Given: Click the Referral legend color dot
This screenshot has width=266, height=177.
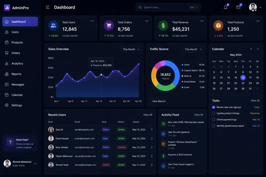Looking at the screenshot, I should (182, 76).
